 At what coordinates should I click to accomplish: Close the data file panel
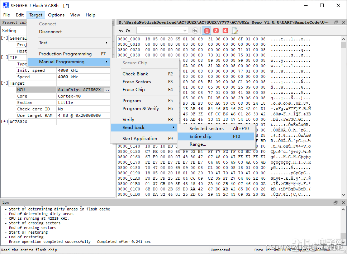click(343, 22)
